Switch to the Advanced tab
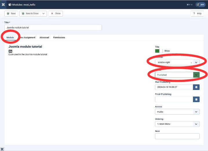Viewport: 208px width, 151px height. point(44,38)
